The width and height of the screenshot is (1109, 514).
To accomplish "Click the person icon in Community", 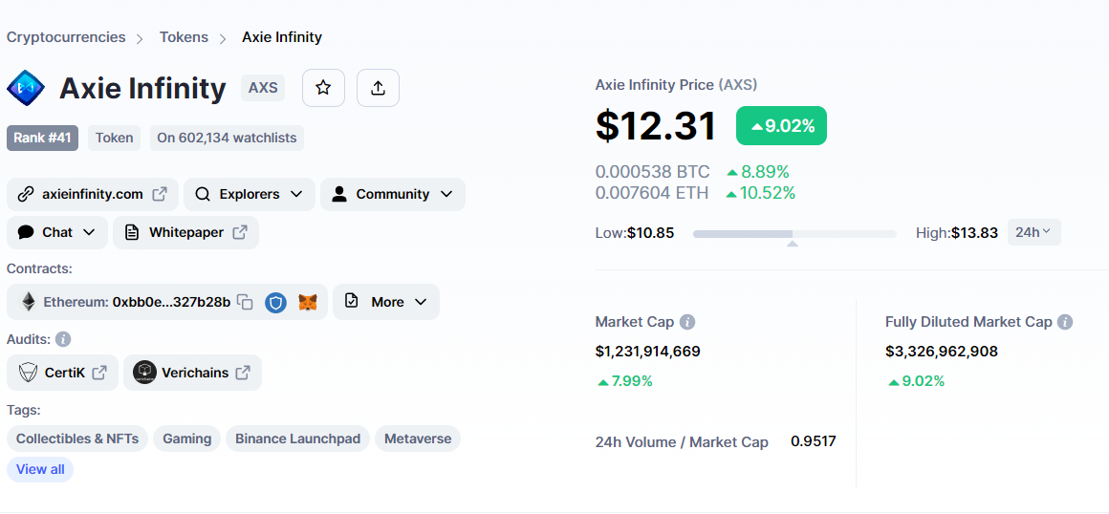I will pos(339,194).
